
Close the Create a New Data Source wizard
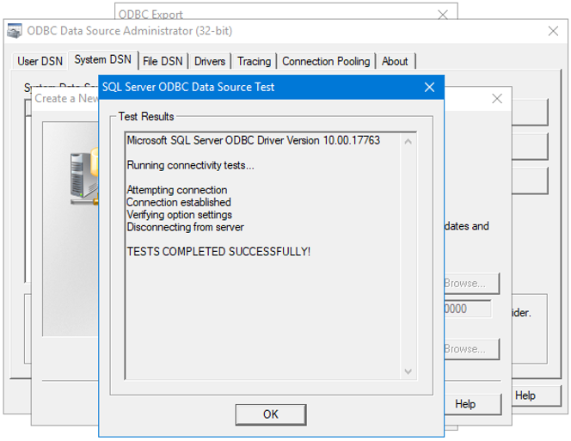click(497, 98)
